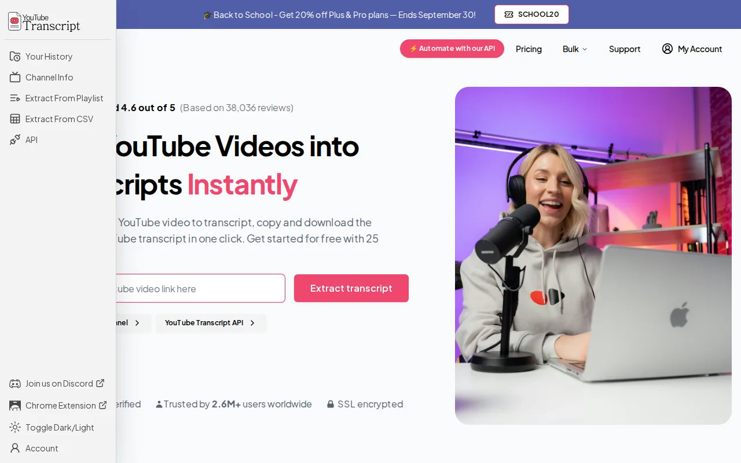741x463 pixels.
Task: Click the Discord icon in sidebar
Action: click(15, 383)
